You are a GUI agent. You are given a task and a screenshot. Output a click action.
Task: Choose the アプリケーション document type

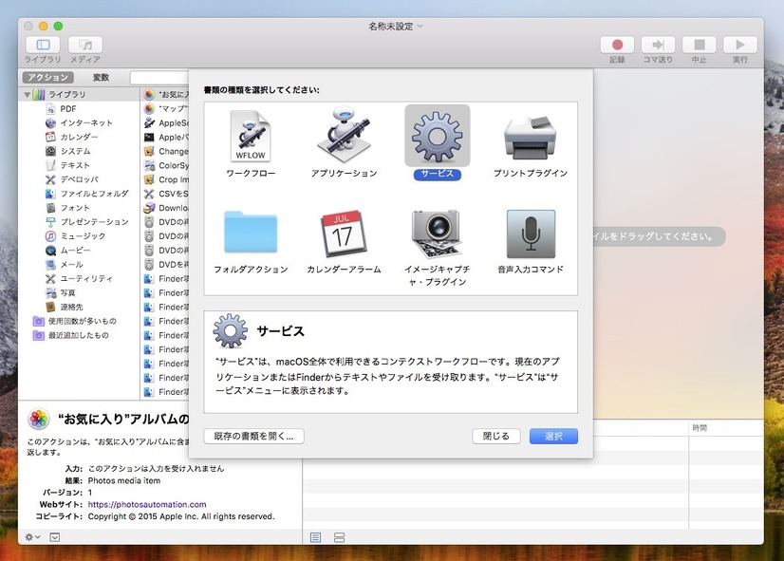[x=344, y=136]
